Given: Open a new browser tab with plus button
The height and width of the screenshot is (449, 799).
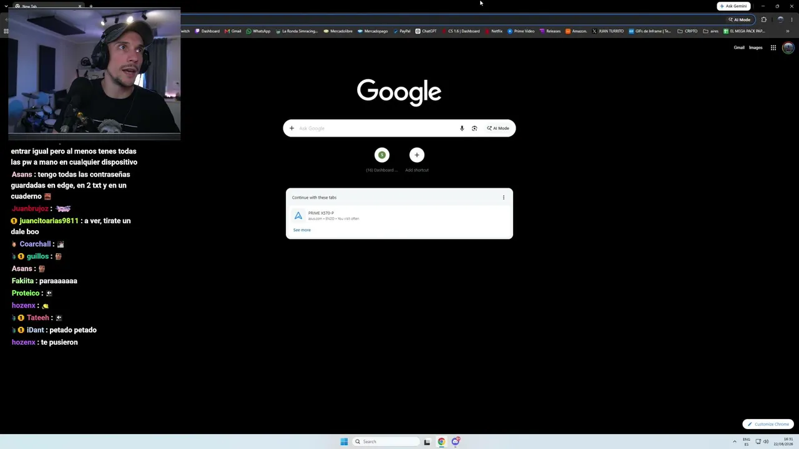Looking at the screenshot, I should (x=91, y=6).
